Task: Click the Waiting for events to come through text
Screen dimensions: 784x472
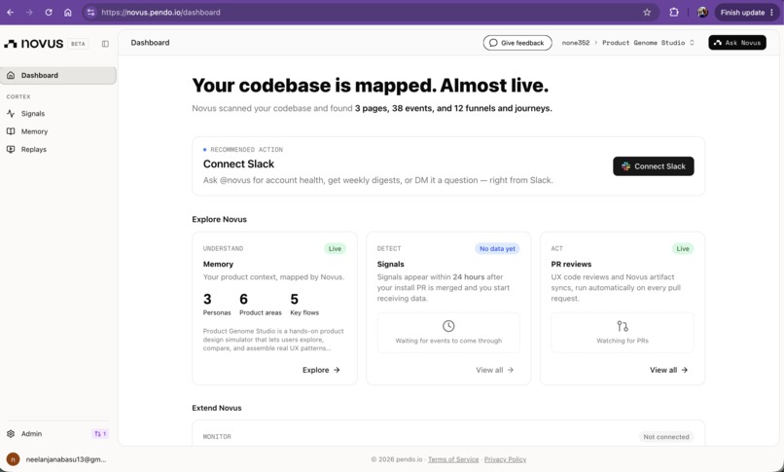Action: coord(448,341)
